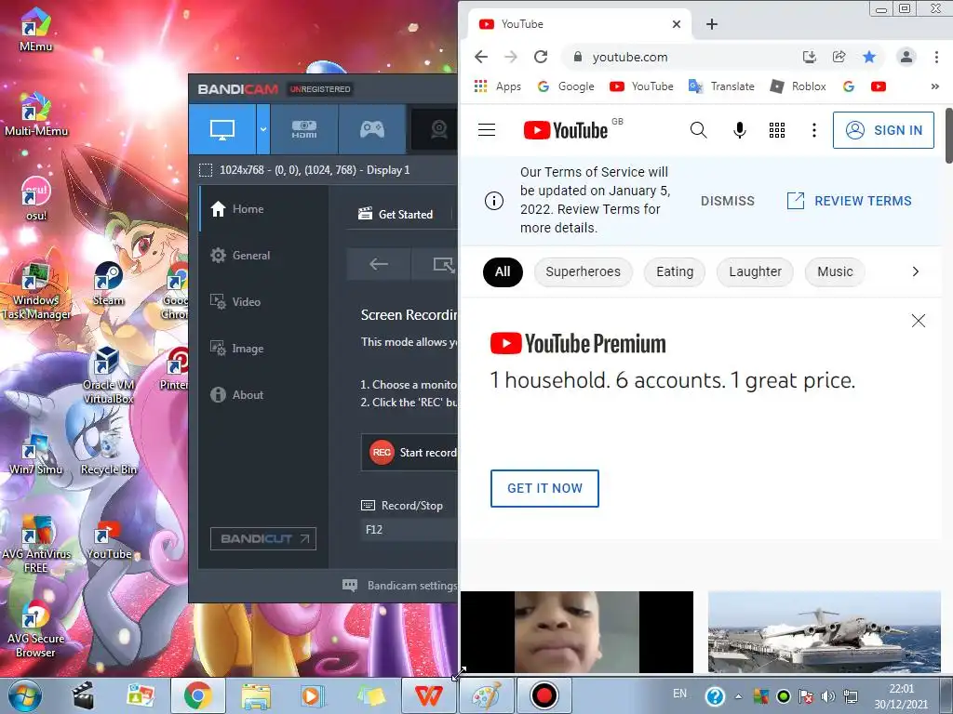Viewport: 953px width, 714px height.
Task: Select the Eating filter chip
Action: pos(675,271)
